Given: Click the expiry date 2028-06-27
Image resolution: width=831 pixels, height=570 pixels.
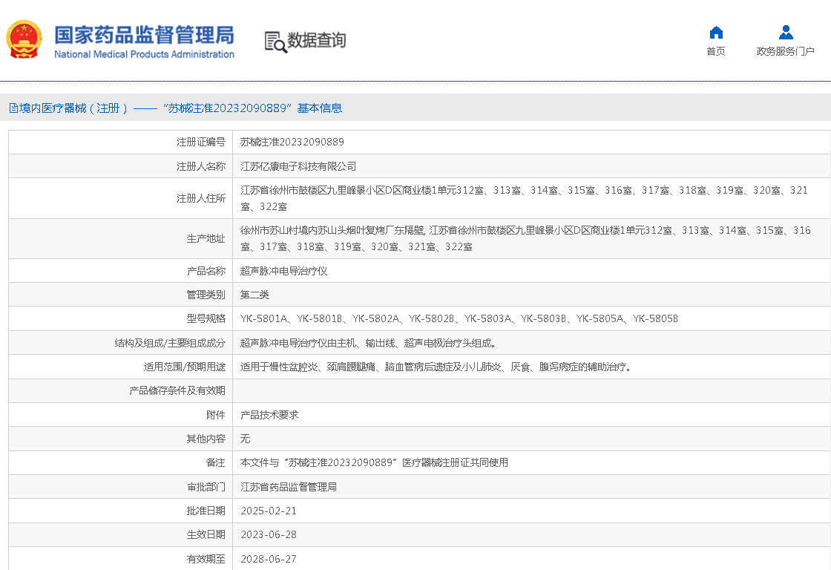Looking at the screenshot, I should [269, 559].
